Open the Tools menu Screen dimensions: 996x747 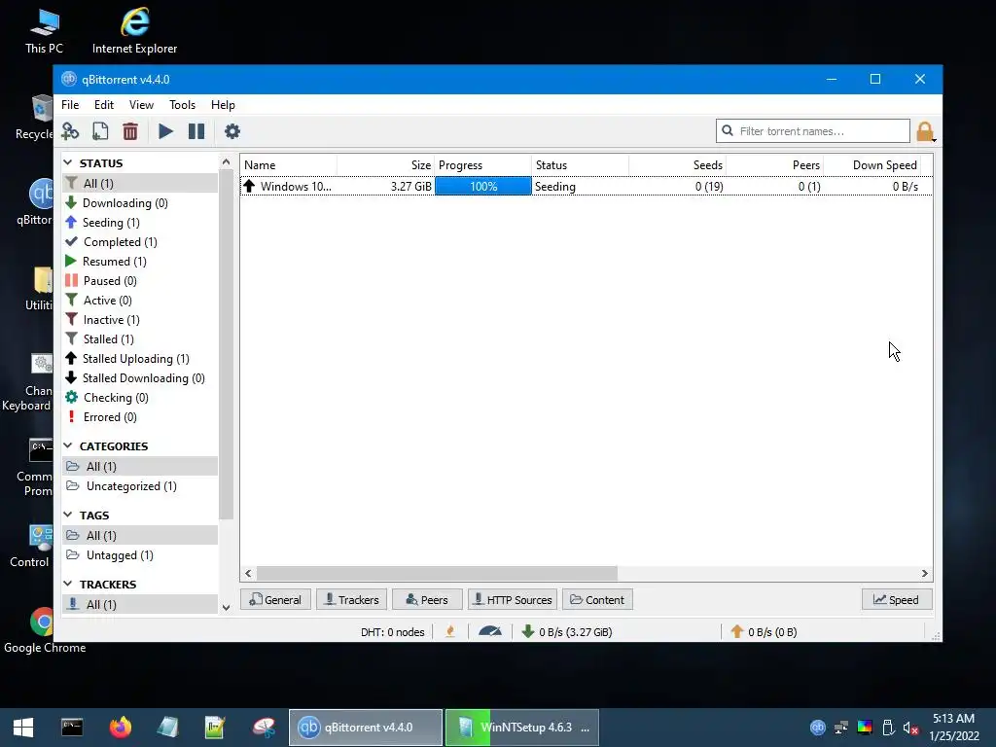pyautogui.click(x=182, y=105)
